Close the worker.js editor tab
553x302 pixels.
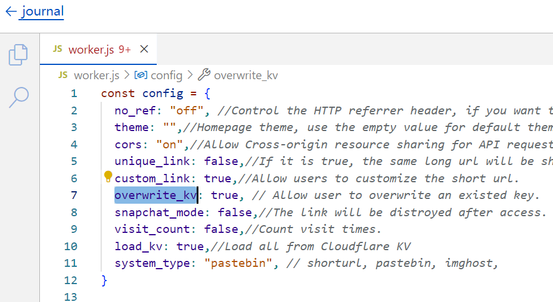tap(143, 49)
